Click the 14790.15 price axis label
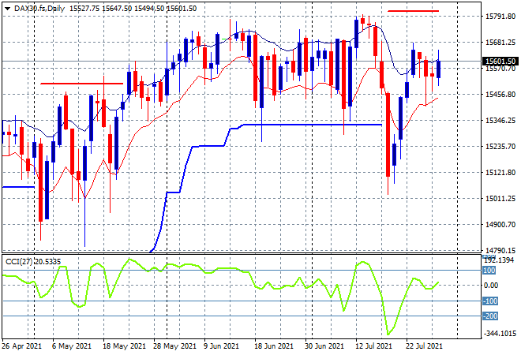The width and height of the screenshot is (521, 355). click(x=500, y=250)
